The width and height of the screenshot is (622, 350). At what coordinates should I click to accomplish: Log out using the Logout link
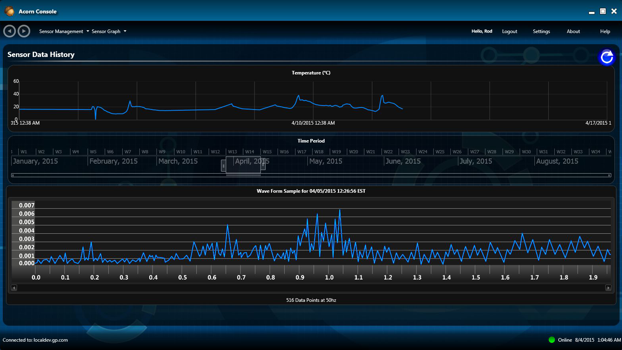[509, 31]
